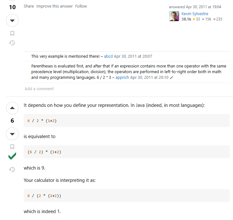Click the edit pencil on apprich's comment
The width and height of the screenshot is (233, 220).
[x=172, y=78]
